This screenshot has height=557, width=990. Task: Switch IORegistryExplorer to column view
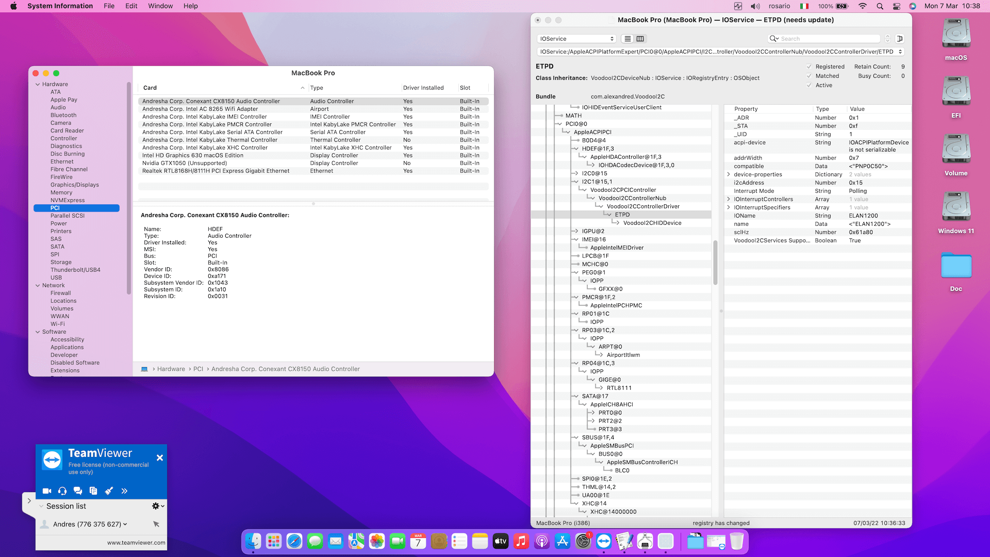(x=640, y=39)
